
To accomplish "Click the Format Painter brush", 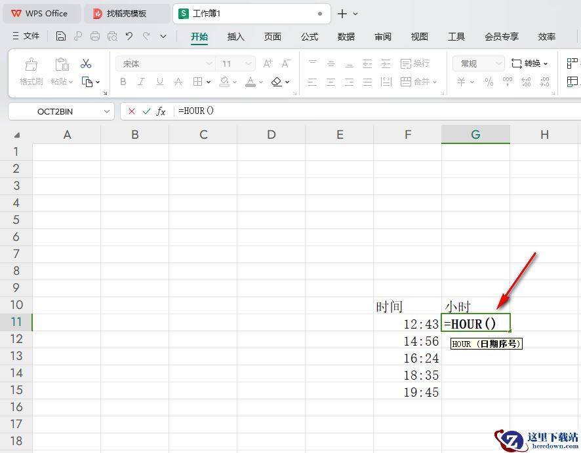I will [31, 64].
